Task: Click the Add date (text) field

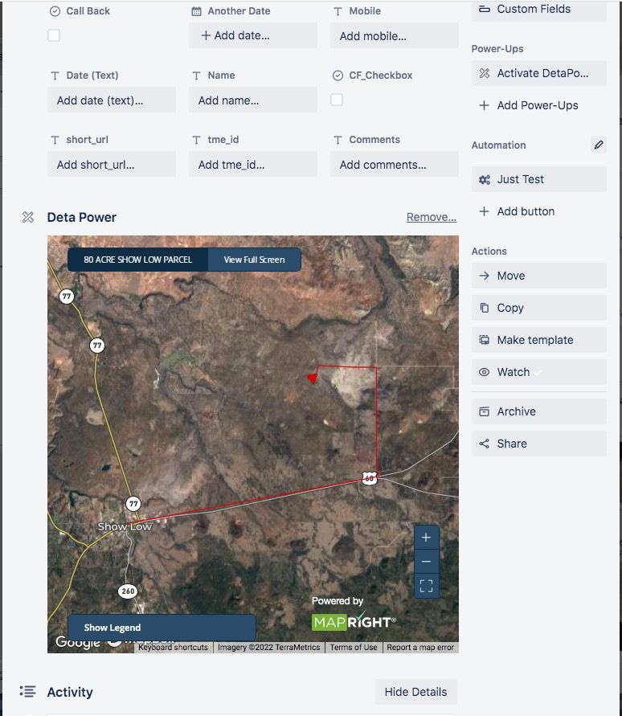Action: point(112,100)
